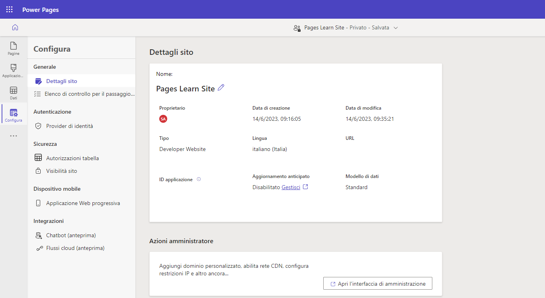Show info tooltip next to ID applicazione
The width and height of the screenshot is (545, 298).
[199, 179]
